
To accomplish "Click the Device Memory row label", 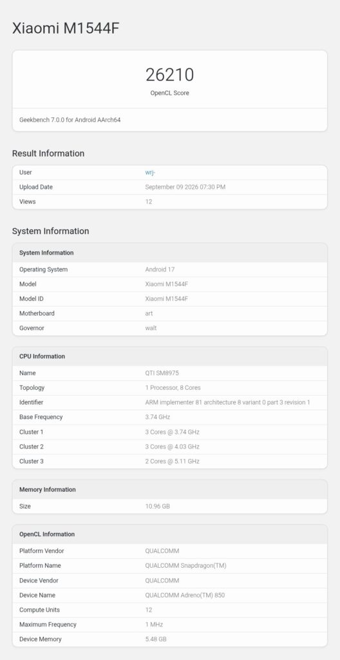I will (41, 639).
